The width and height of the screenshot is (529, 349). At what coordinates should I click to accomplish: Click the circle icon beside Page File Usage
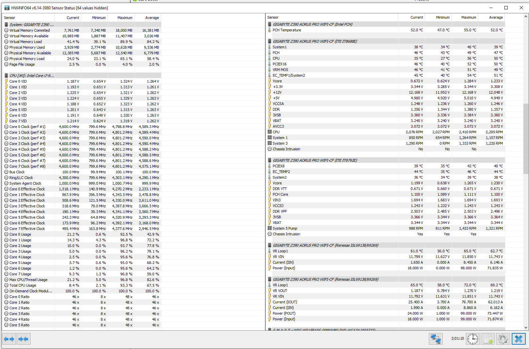coord(6,64)
